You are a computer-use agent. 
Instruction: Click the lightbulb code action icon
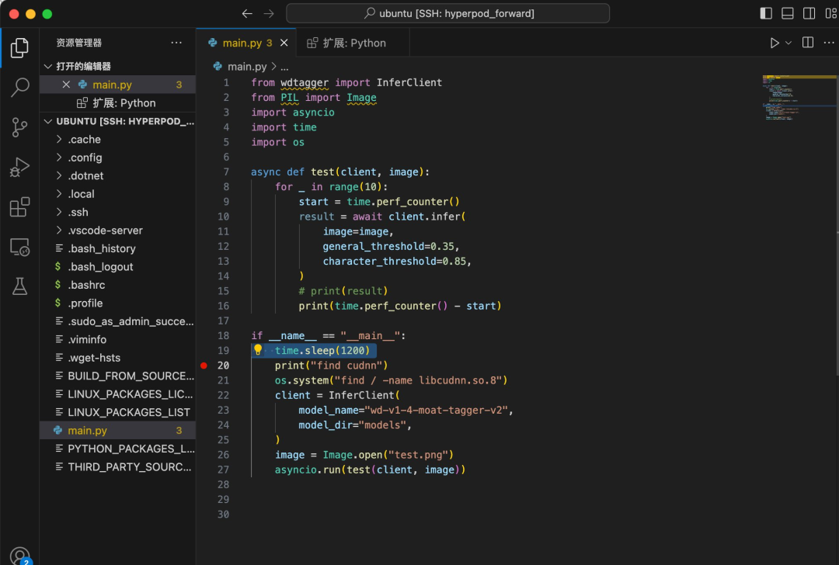click(x=258, y=349)
